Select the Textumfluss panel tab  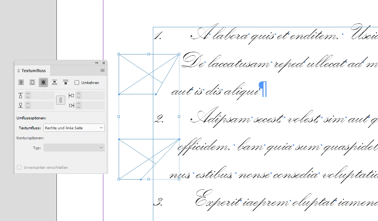(33, 71)
